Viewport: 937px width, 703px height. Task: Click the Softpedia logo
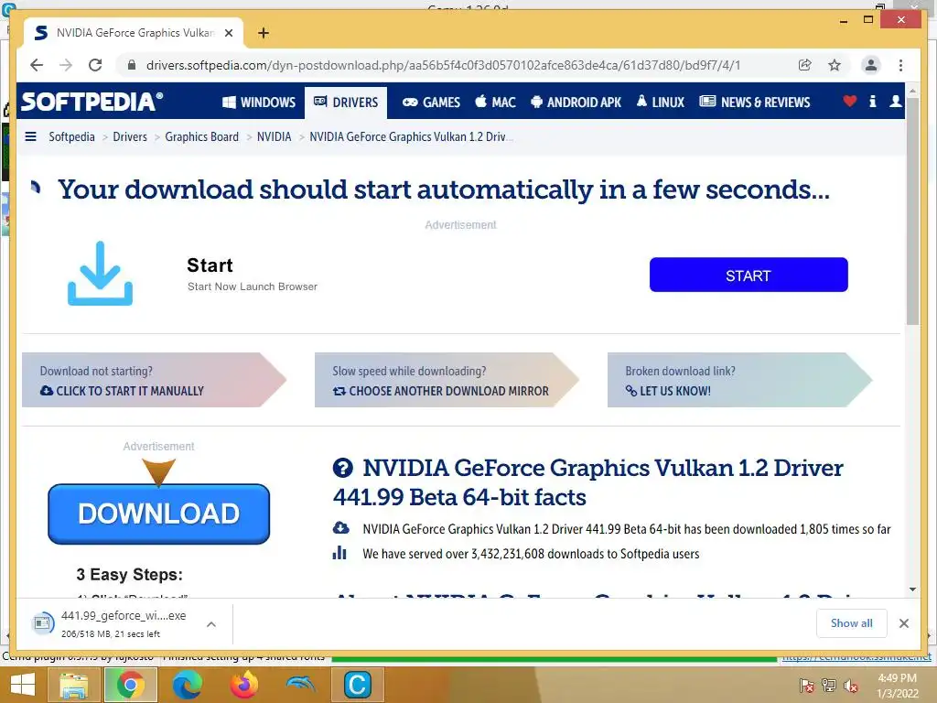pyautogui.click(x=92, y=102)
